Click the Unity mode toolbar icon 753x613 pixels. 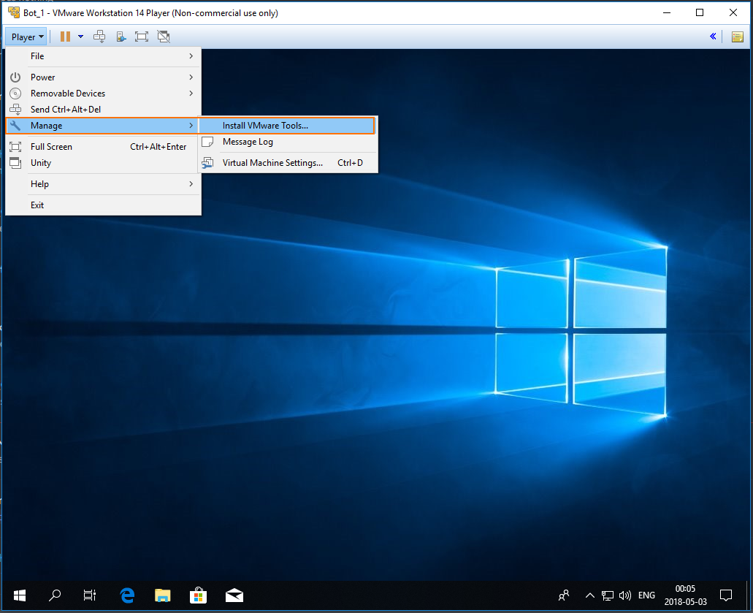pos(164,37)
